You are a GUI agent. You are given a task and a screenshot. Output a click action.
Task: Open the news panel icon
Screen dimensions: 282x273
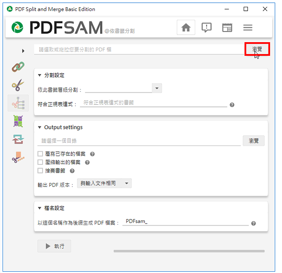pyautogui.click(x=227, y=28)
